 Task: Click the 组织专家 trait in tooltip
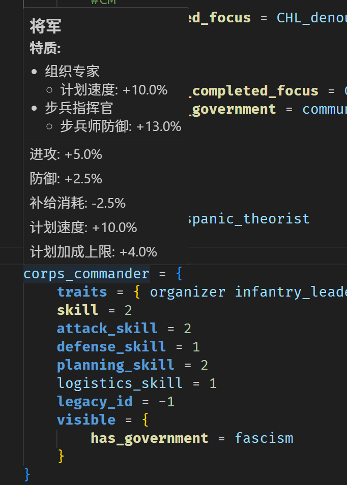72,71
